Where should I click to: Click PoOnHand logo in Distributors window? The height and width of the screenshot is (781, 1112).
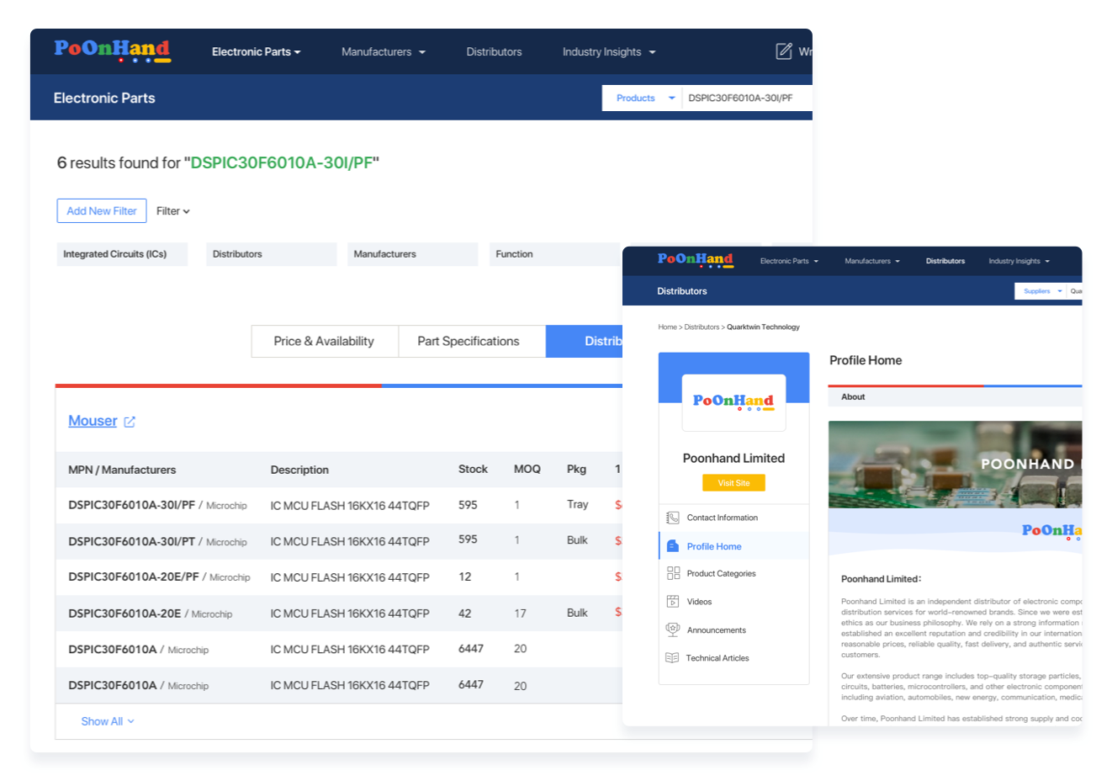pyautogui.click(x=696, y=260)
